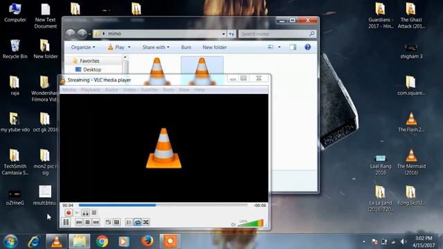Pause playback in VLC
Viewport: 443px width, 249px height.
point(66,222)
